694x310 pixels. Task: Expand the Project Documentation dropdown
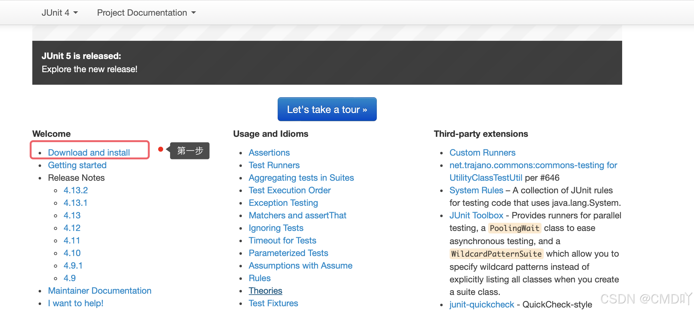click(146, 13)
